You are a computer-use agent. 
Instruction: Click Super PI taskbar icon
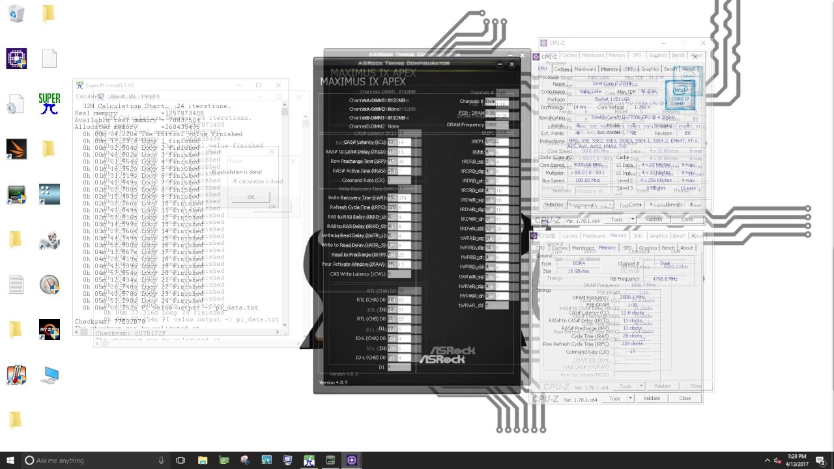point(309,460)
